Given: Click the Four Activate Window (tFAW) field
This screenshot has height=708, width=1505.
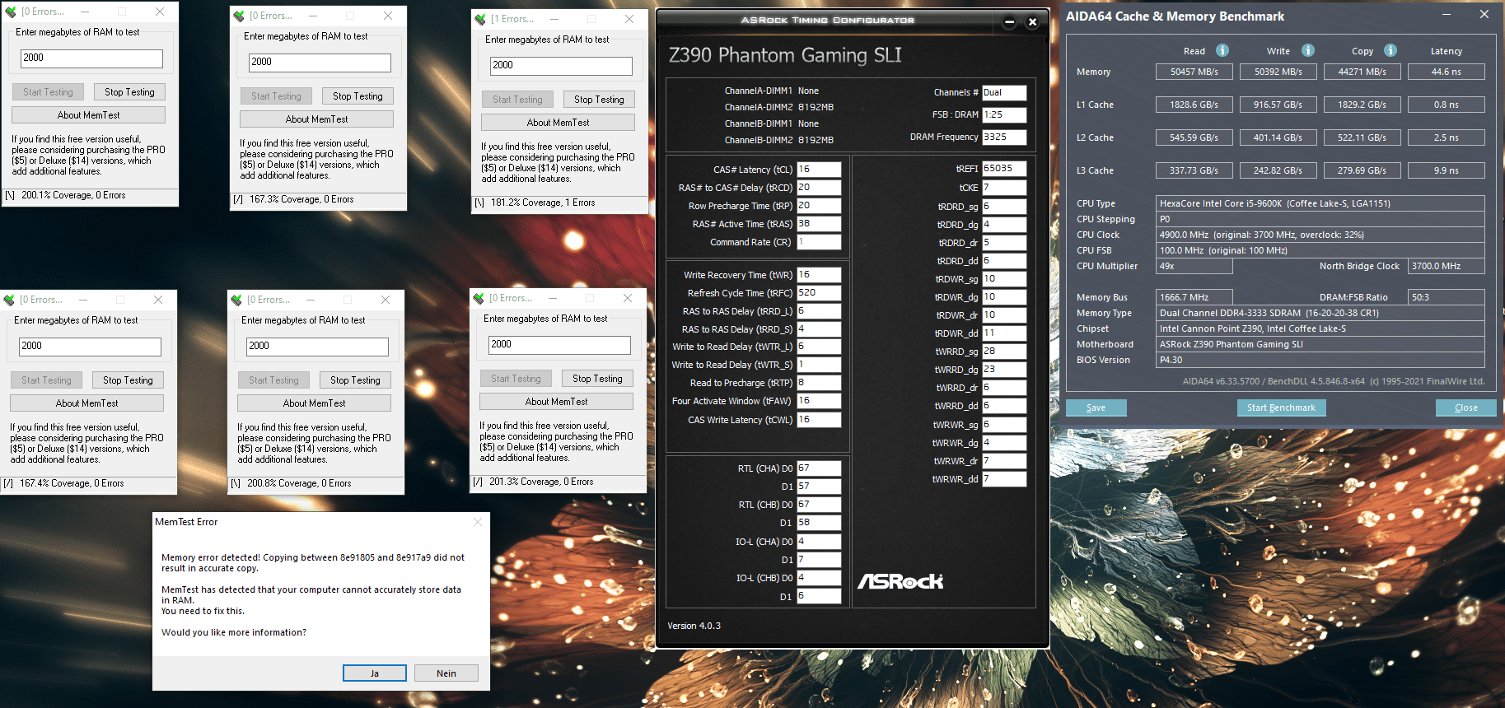Looking at the screenshot, I should [x=819, y=401].
